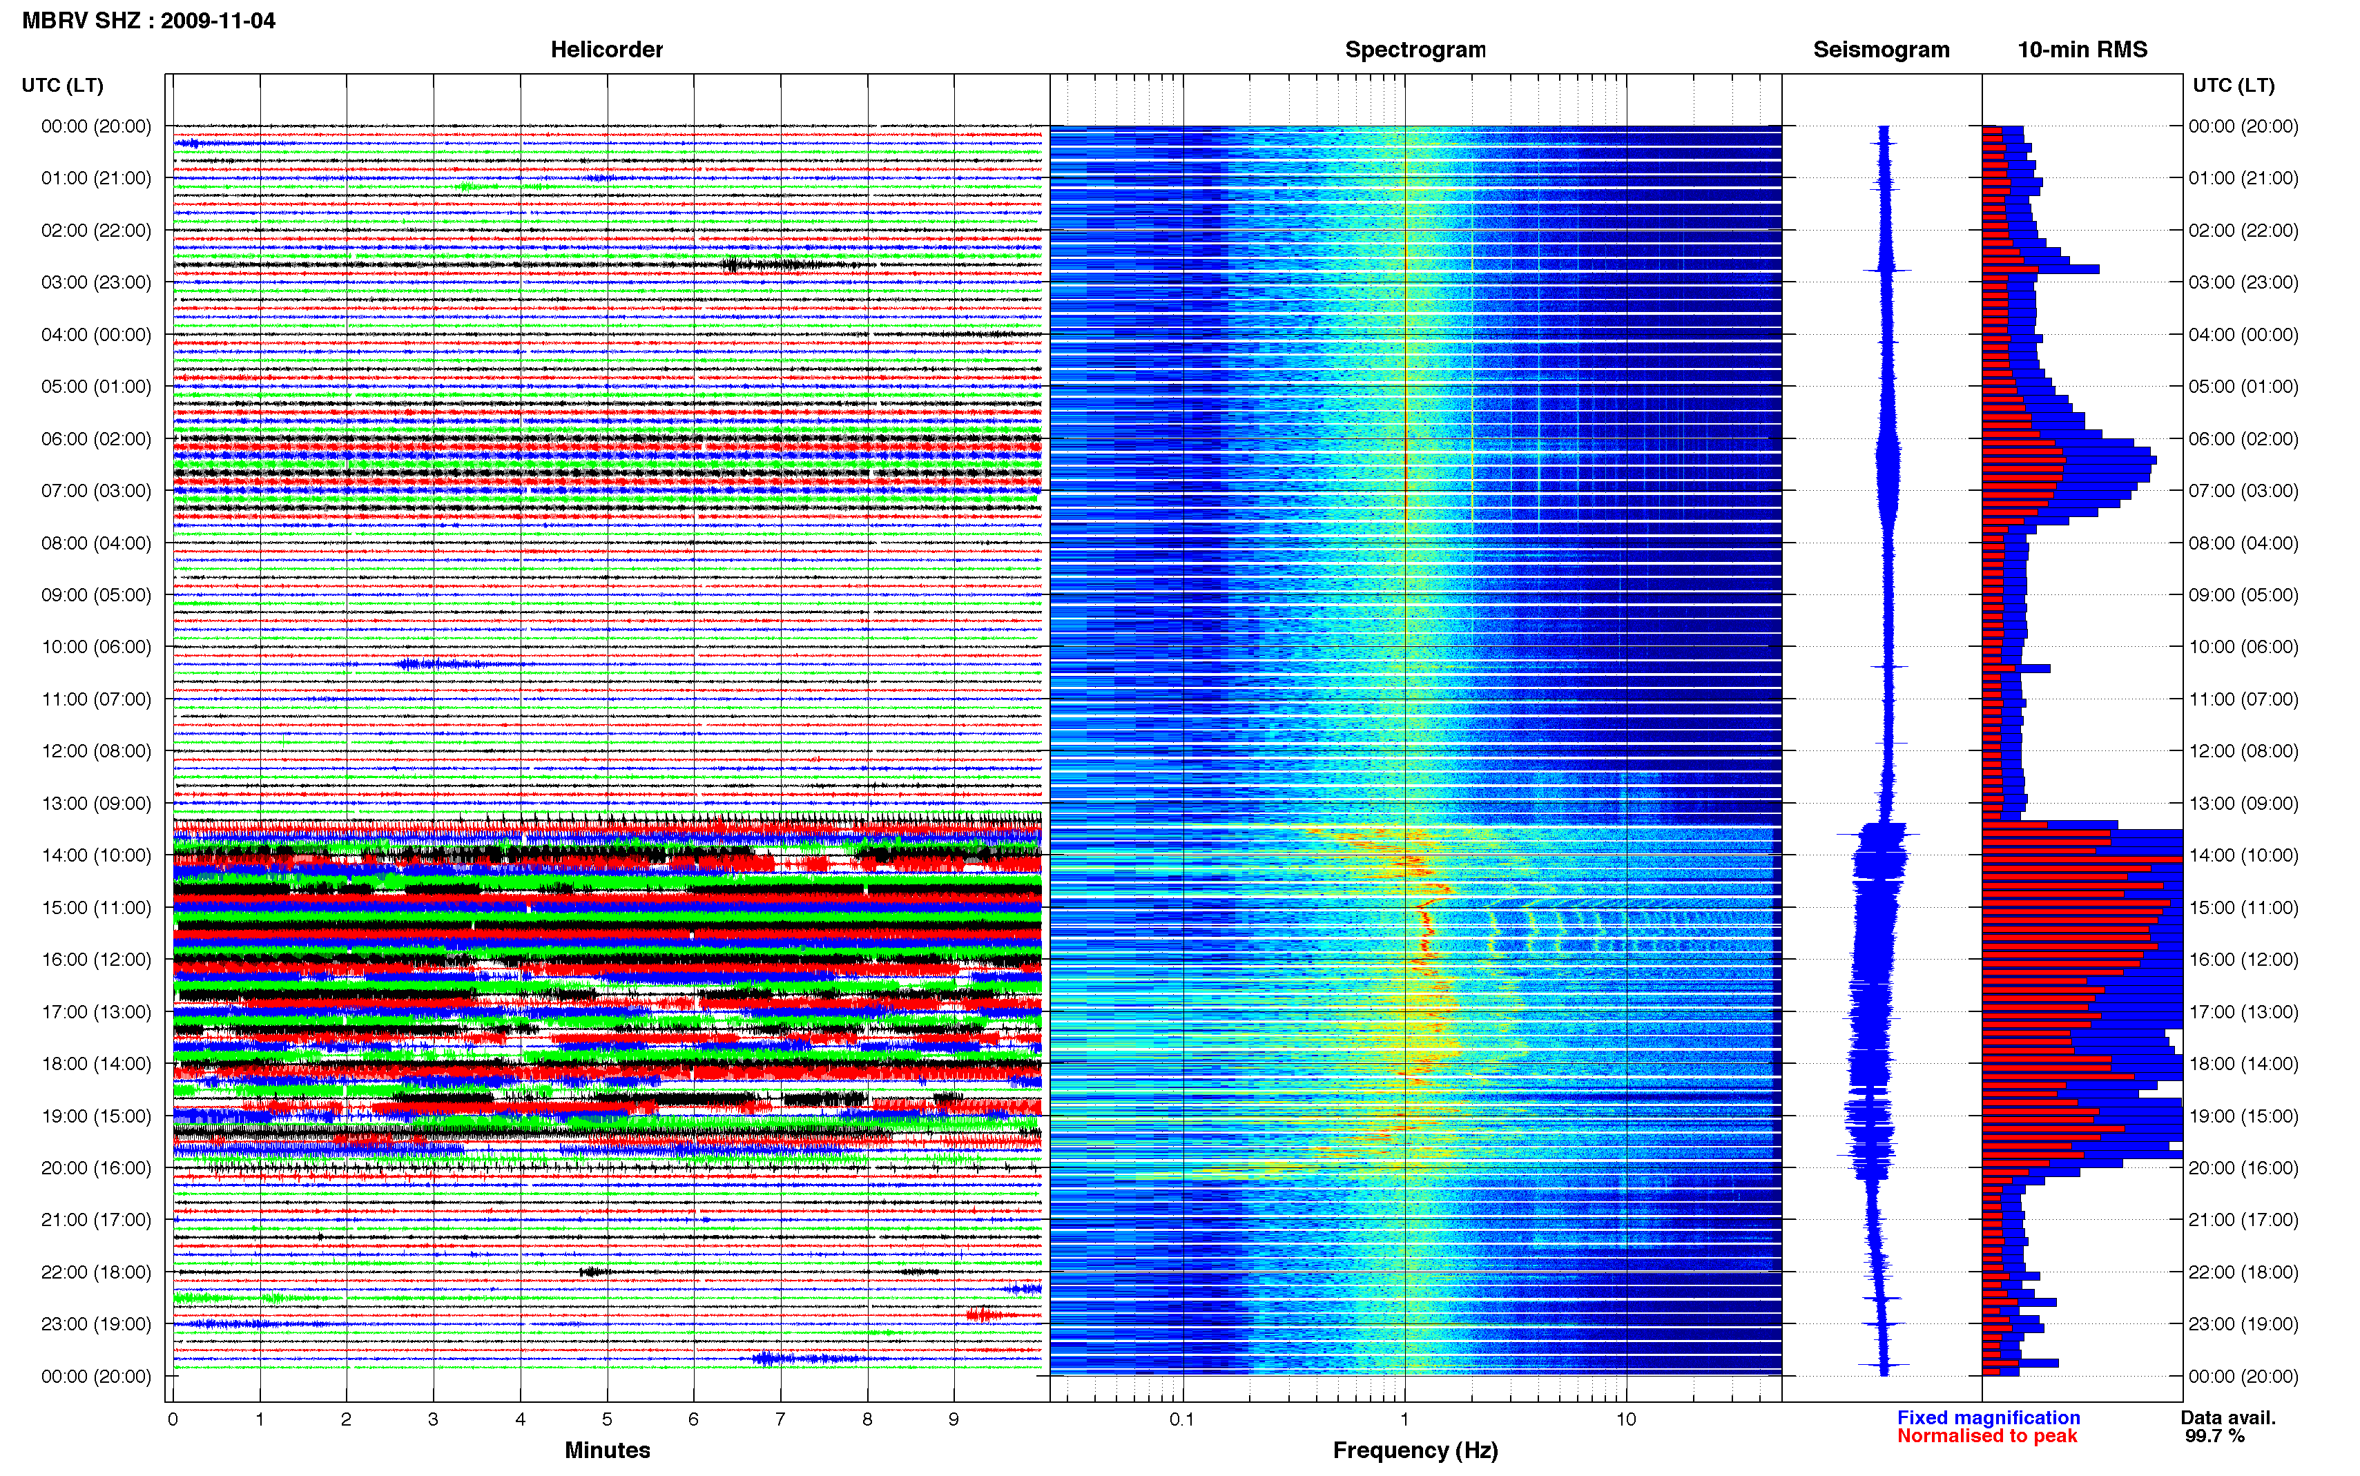Click '01:00 (21:00)' on the Helicorder time axis
Screen dimensions: 2360x1476
click(x=97, y=177)
